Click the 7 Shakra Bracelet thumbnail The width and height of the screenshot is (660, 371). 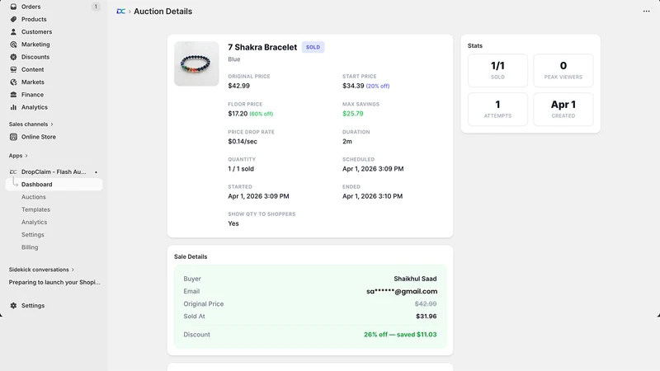pyautogui.click(x=196, y=63)
